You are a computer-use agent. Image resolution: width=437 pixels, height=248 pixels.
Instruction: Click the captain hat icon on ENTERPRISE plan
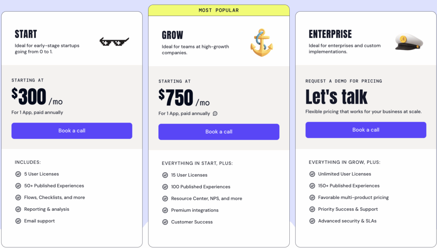pyautogui.click(x=408, y=42)
